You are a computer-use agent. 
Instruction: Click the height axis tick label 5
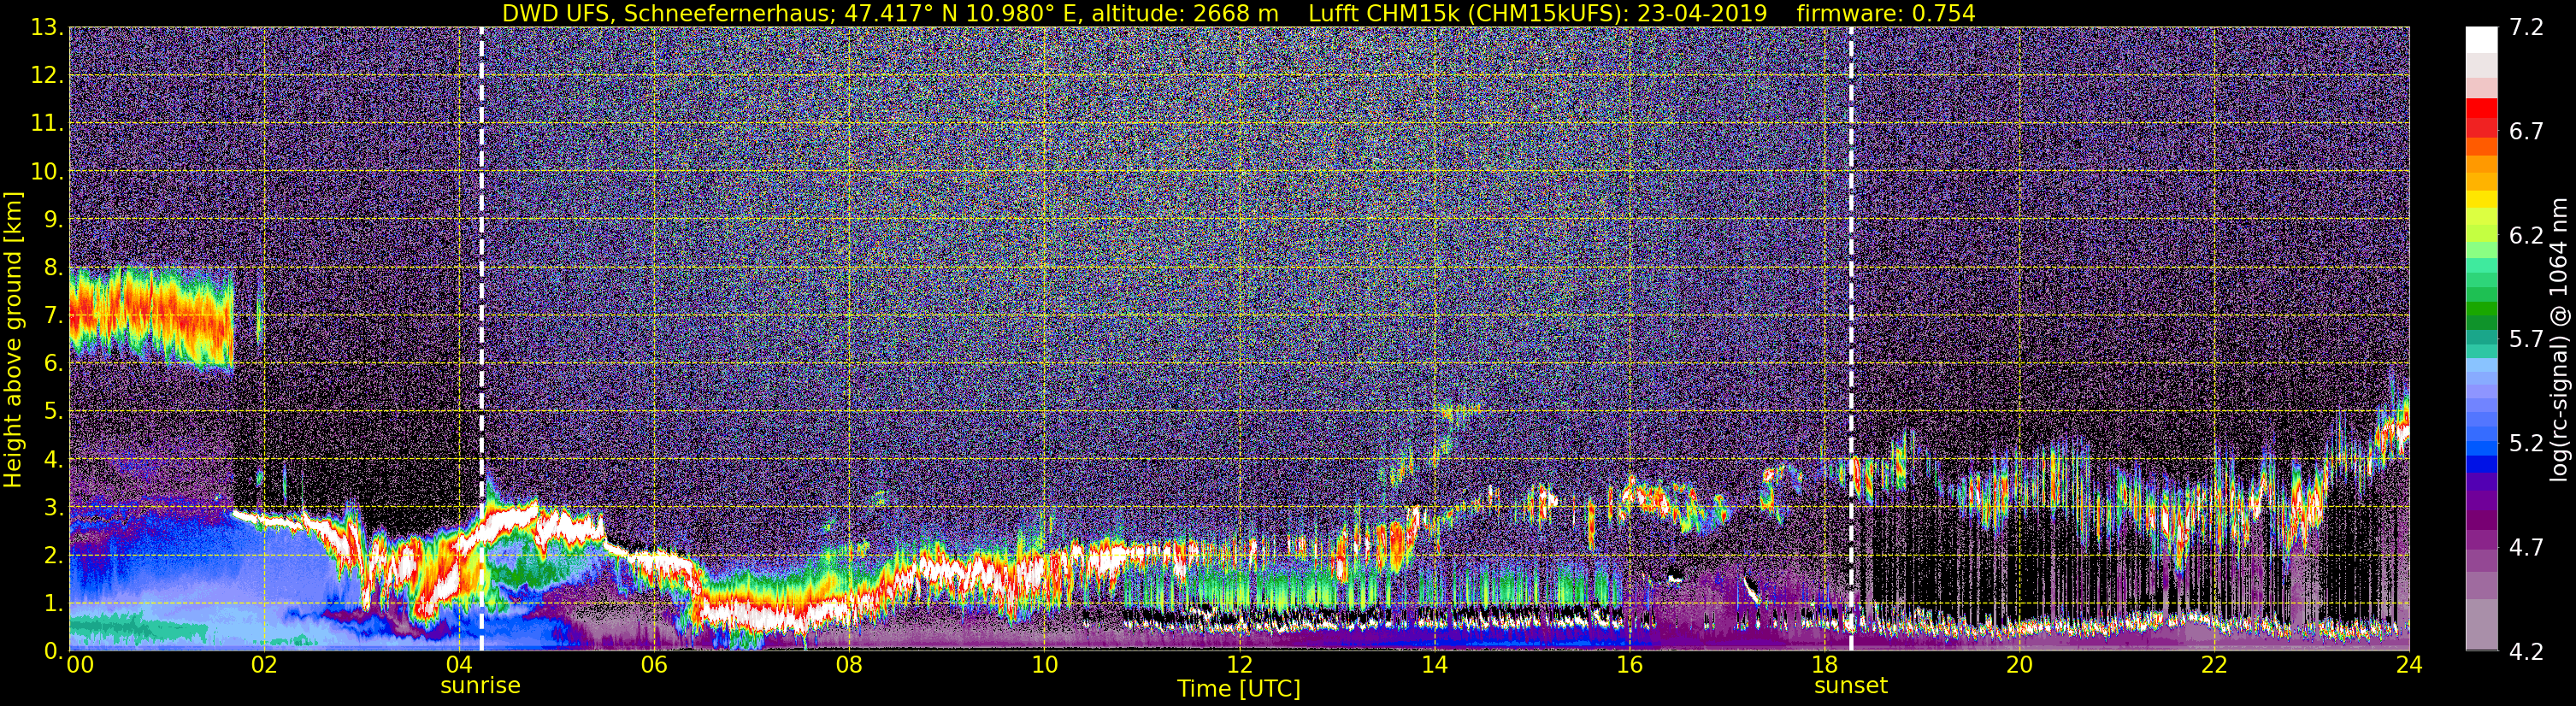pos(52,412)
